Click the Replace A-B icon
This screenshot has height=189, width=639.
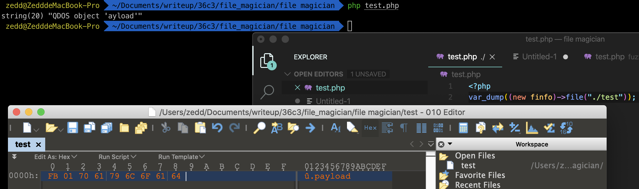pos(277,128)
